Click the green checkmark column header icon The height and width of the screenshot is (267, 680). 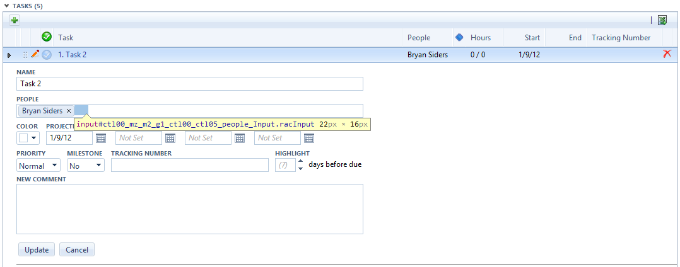pos(47,37)
